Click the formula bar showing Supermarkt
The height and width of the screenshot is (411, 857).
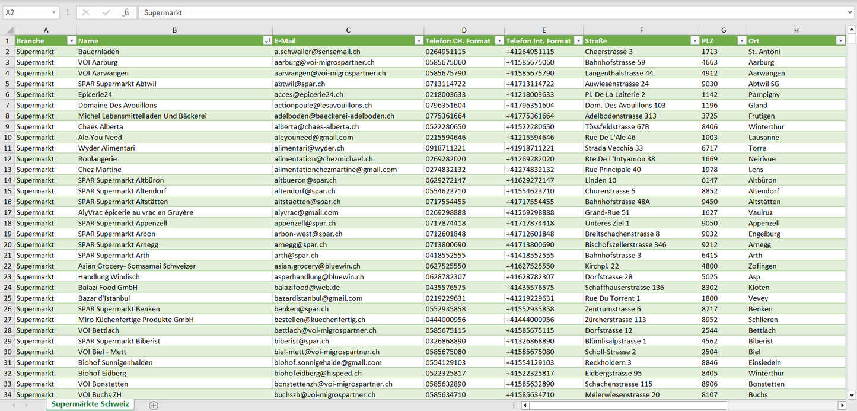[x=492, y=12]
